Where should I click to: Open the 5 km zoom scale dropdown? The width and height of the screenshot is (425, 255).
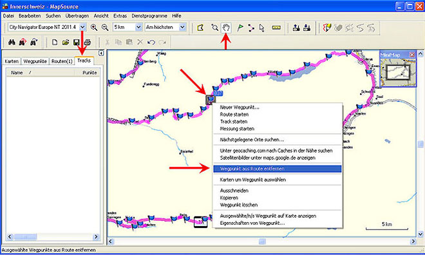point(138,27)
